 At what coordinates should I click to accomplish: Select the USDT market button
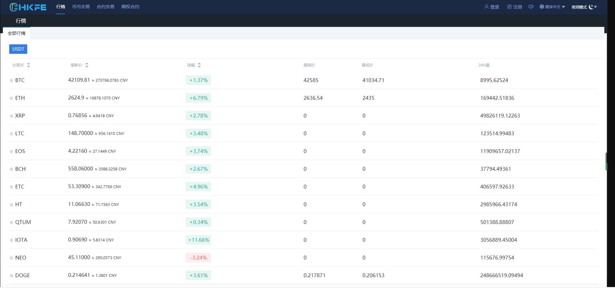coord(18,49)
